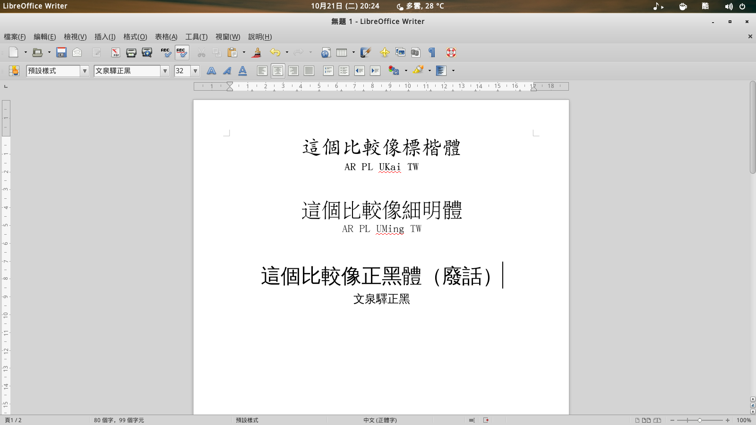Open the 插入(I) menu
The width and height of the screenshot is (756, 425).
pyautogui.click(x=105, y=37)
